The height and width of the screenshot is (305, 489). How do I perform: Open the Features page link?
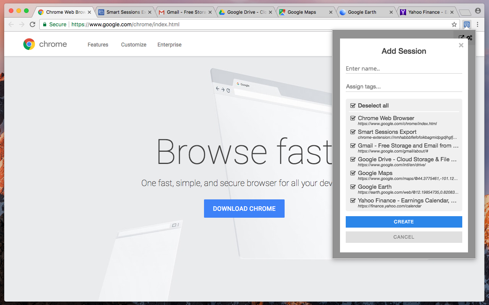click(x=98, y=45)
